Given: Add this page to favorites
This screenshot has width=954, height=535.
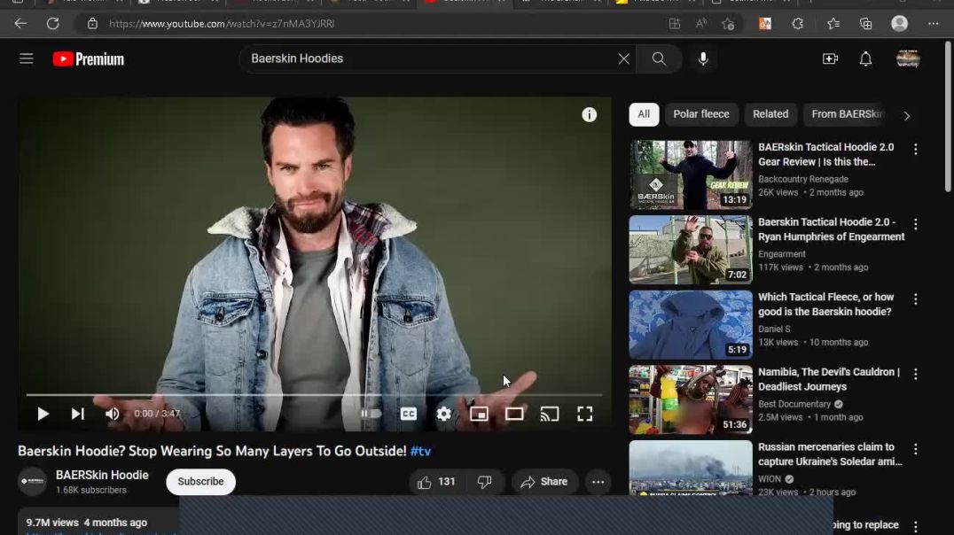Looking at the screenshot, I should point(728,24).
